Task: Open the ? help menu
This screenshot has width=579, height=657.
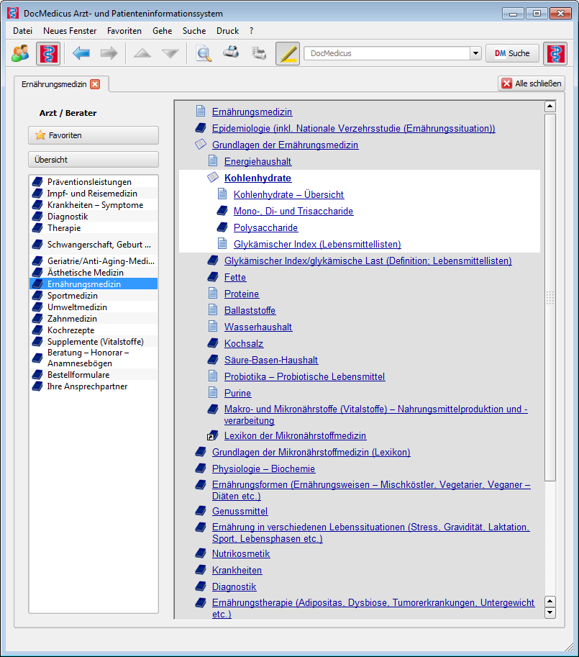Action: click(251, 31)
